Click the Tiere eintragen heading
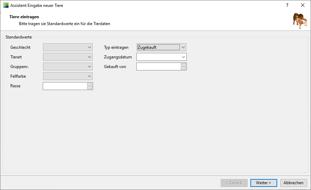Image resolution: width=311 pixels, height=190 pixels. (24, 17)
